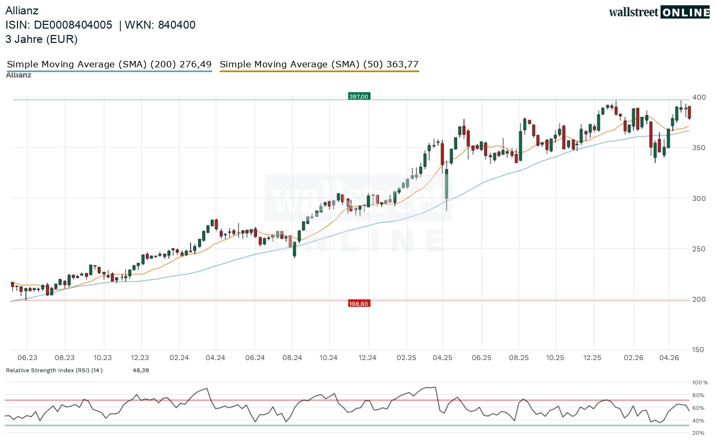This screenshot has width=716, height=447.
Task: Click the 06.25 date axis label
Action: tap(481, 358)
